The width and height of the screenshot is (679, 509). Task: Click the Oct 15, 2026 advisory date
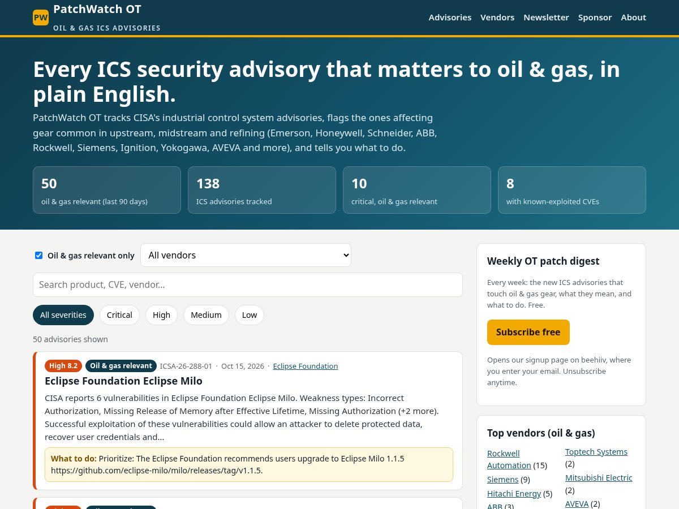tap(243, 366)
